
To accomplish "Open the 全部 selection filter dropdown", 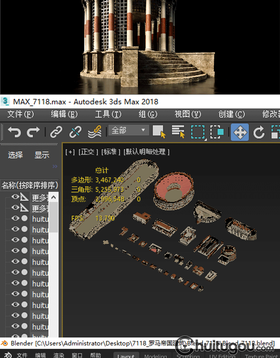I will coord(128,131).
